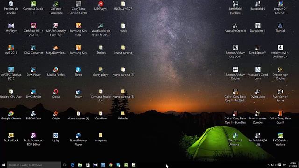Image resolution: width=299 pixels, height=168 pixels.
Task: Select the Origin launcher icon
Action: click(x=56, y=115)
